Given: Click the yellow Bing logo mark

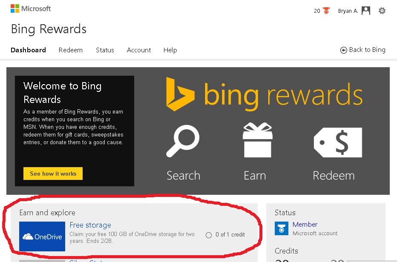Looking at the screenshot, I should pyautogui.click(x=180, y=94).
